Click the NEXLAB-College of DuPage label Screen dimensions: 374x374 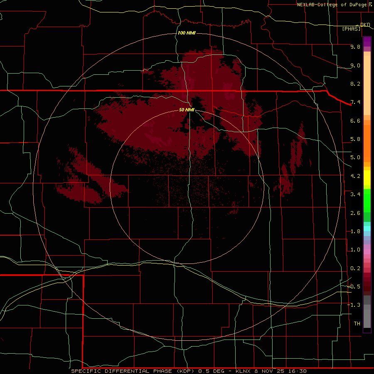pyautogui.click(x=332, y=5)
